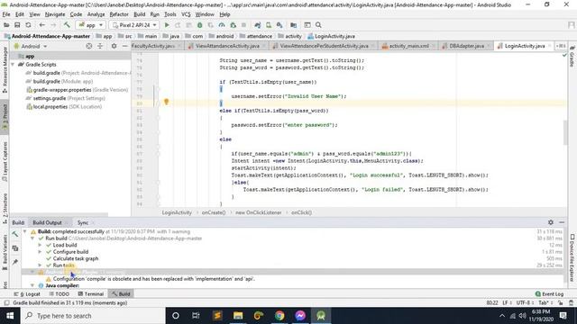Expand the Configure build node
Screen dimensions: 577x324
40,252
